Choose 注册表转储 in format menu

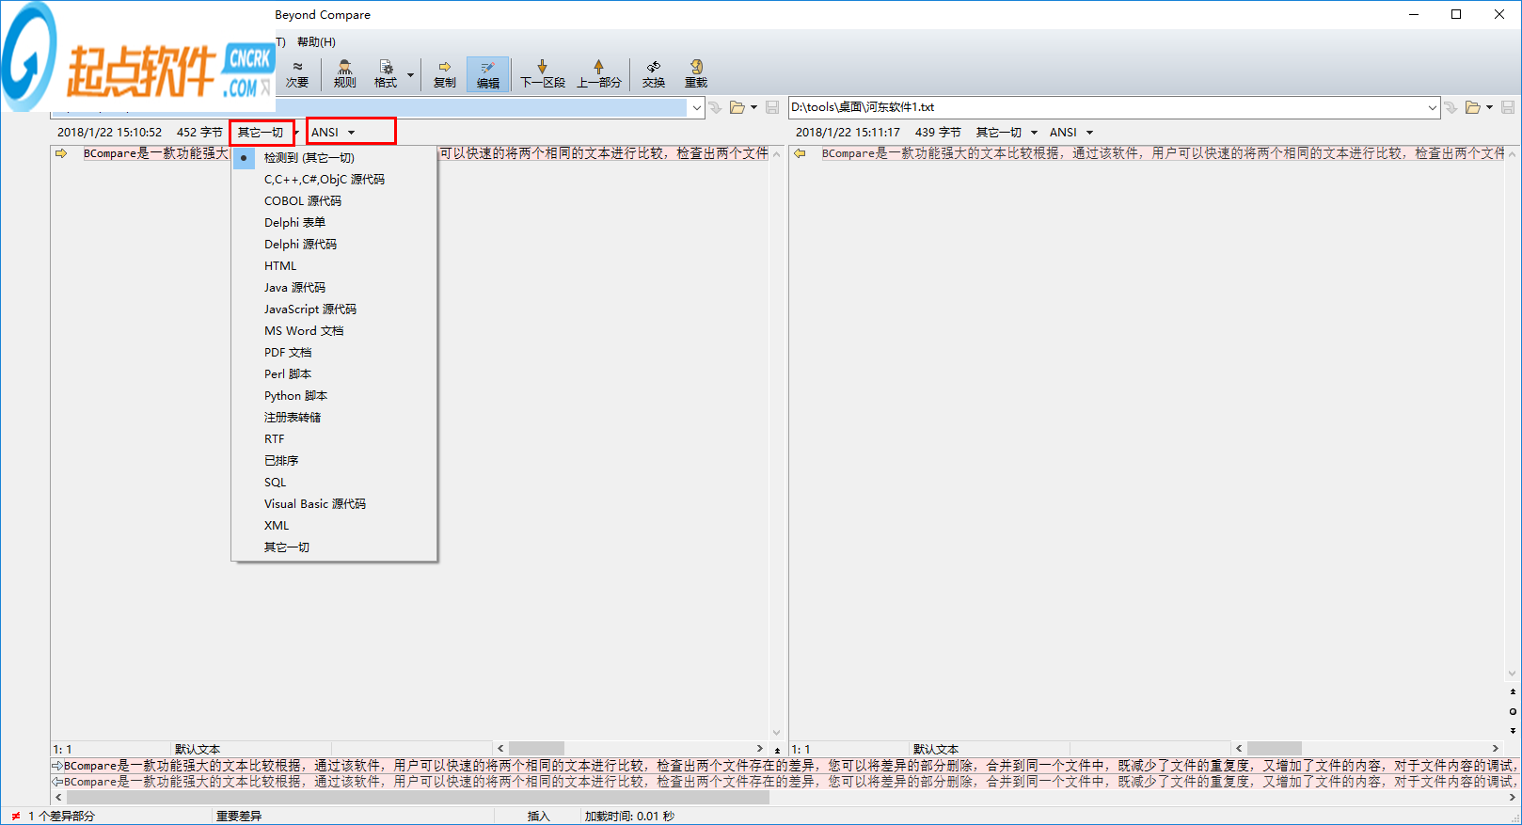[334, 418]
